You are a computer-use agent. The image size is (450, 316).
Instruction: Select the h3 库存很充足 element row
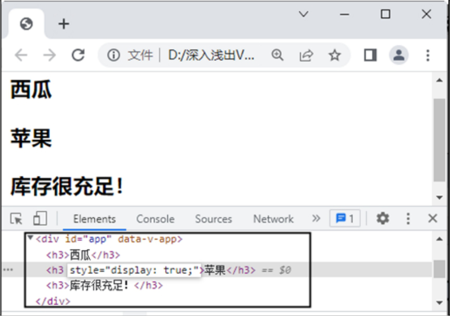pos(105,286)
